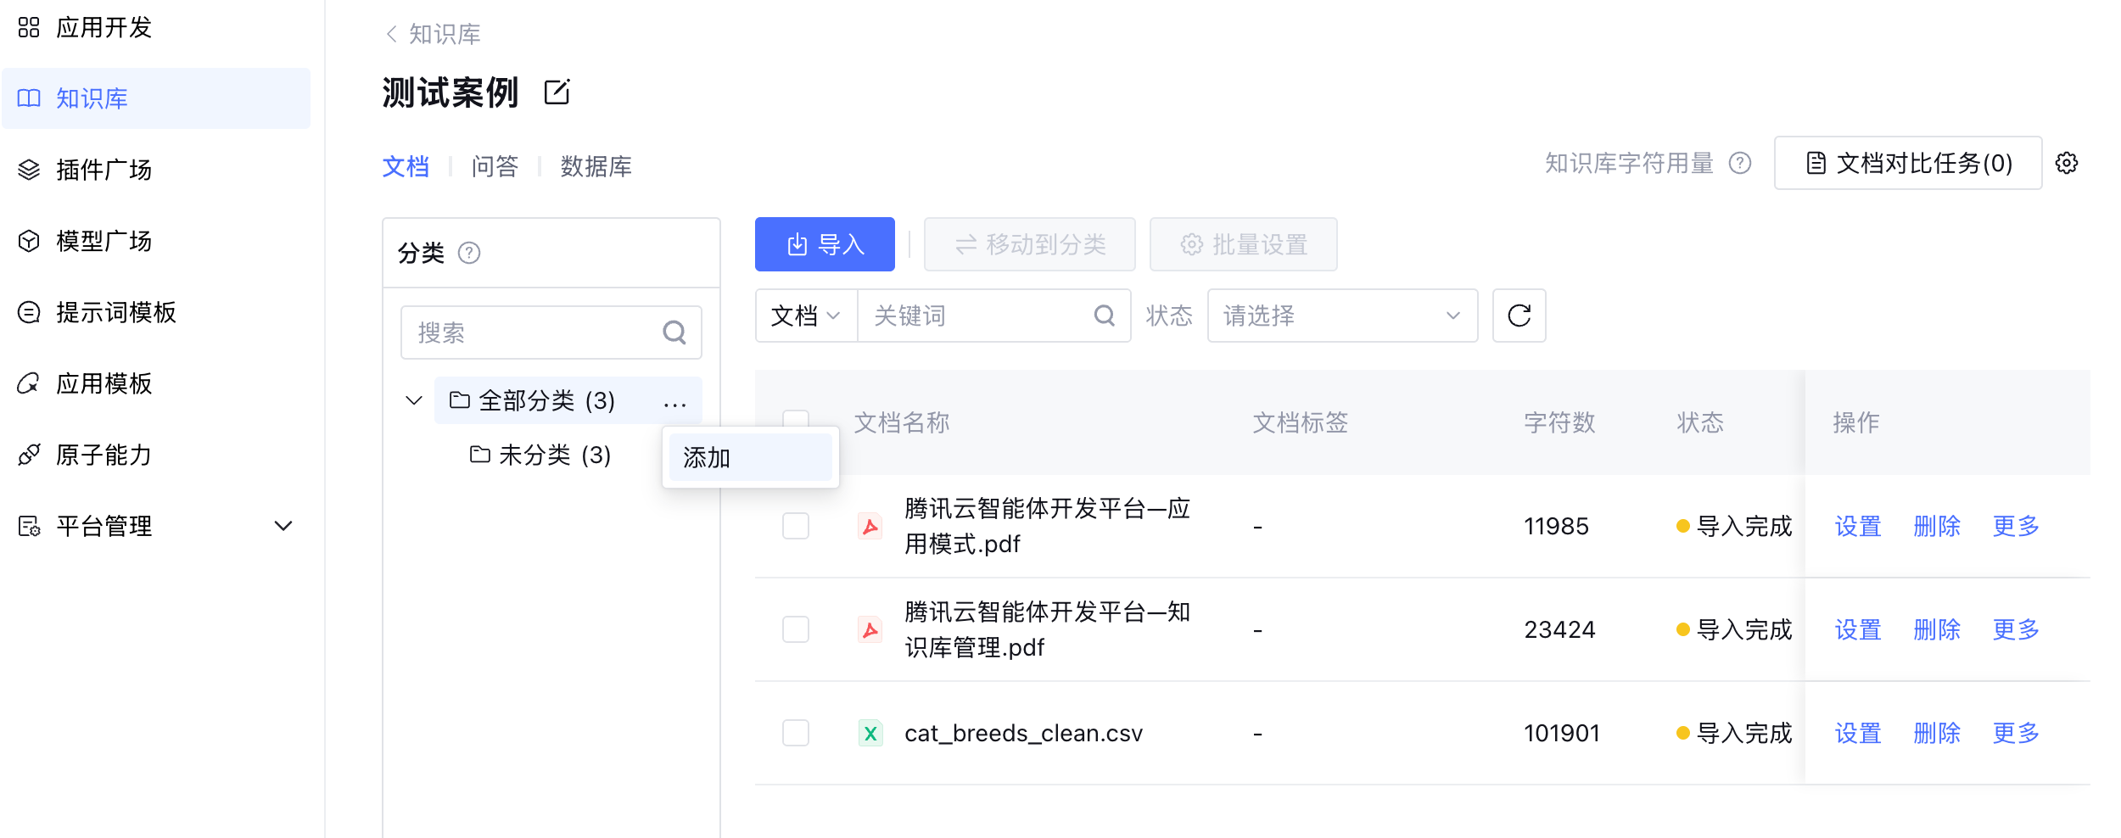This screenshot has height=838, width=2121.
Task: Click the edit icon beside 测试案例 title
Action: coord(557,92)
